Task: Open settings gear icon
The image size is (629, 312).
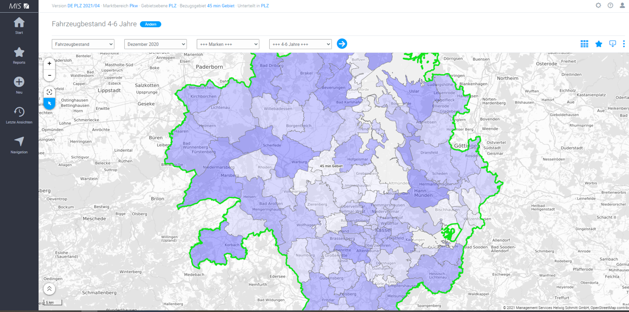Action: pos(598,5)
